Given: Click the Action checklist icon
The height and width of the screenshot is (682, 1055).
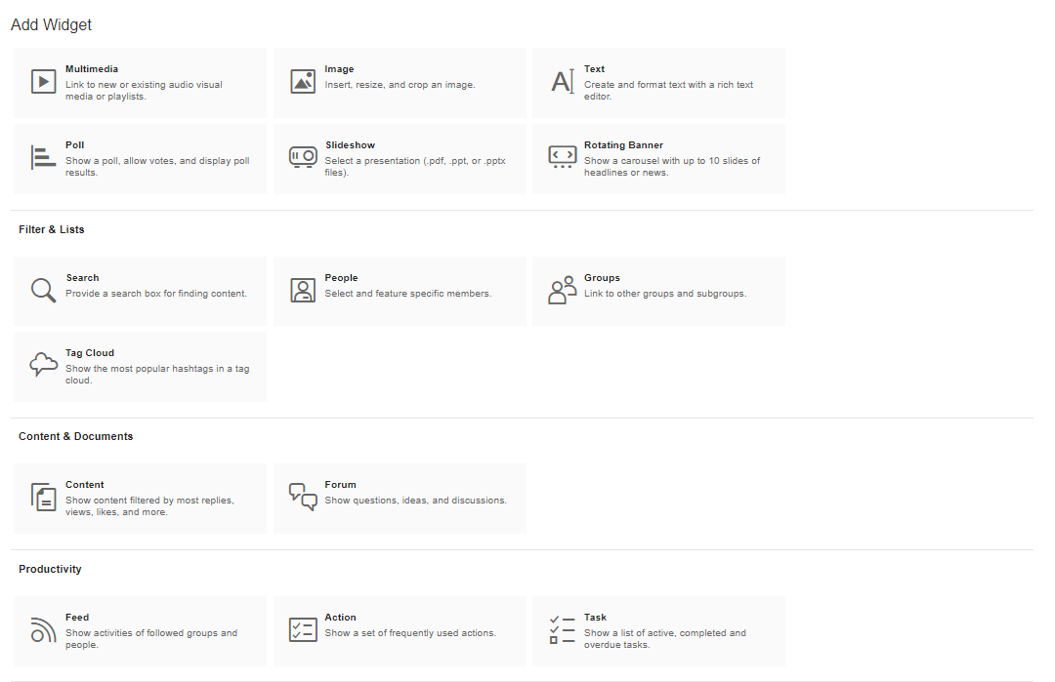Looking at the screenshot, I should coord(303,629).
